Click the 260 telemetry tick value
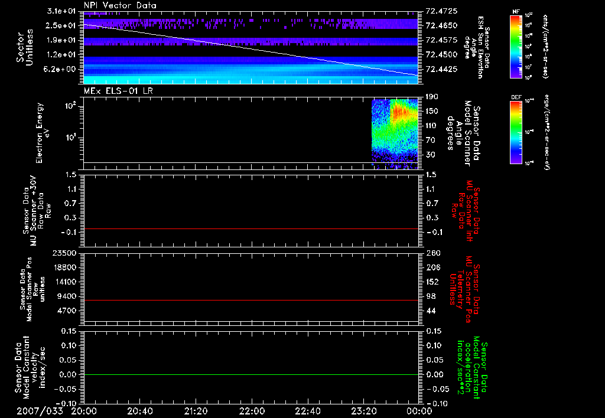This screenshot has width=605, height=418. 433,253
